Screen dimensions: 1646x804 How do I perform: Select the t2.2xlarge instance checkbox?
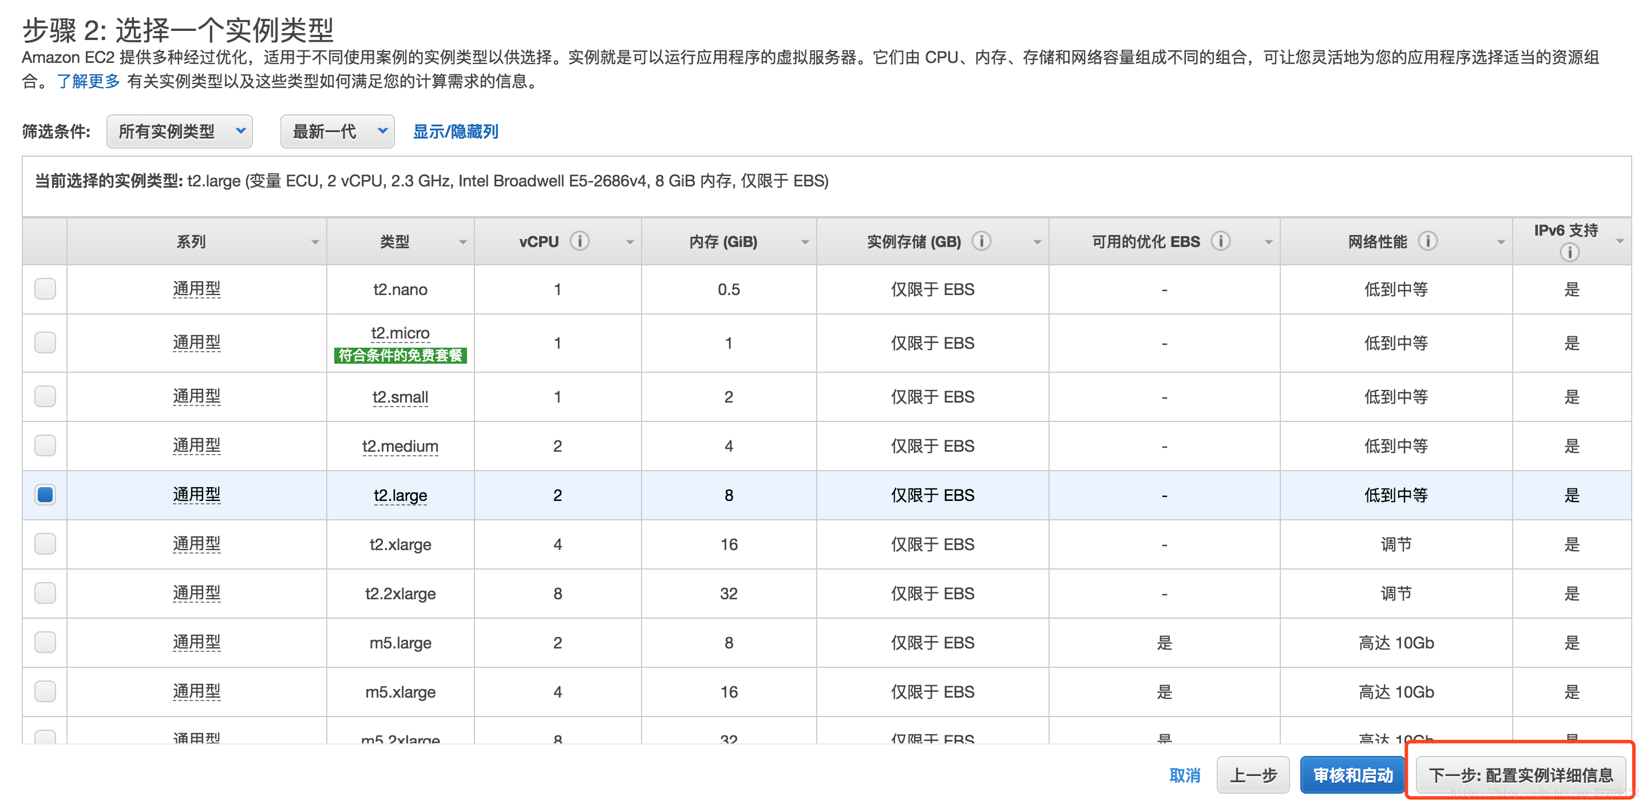45,592
